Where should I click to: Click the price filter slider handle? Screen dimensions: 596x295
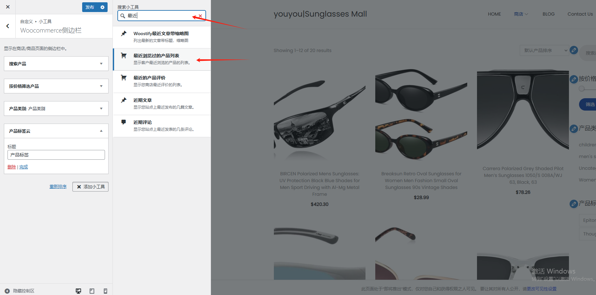click(582, 89)
